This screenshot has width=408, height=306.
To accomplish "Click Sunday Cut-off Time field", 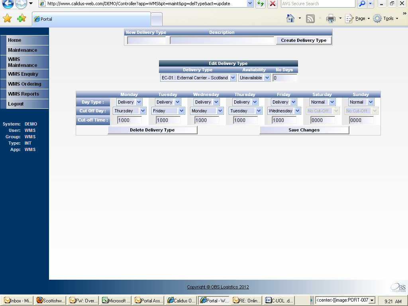I will (x=361, y=120).
